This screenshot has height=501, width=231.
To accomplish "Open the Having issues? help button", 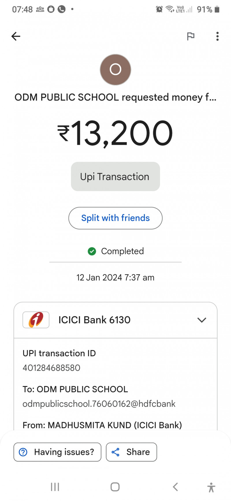I will [x=57, y=452].
